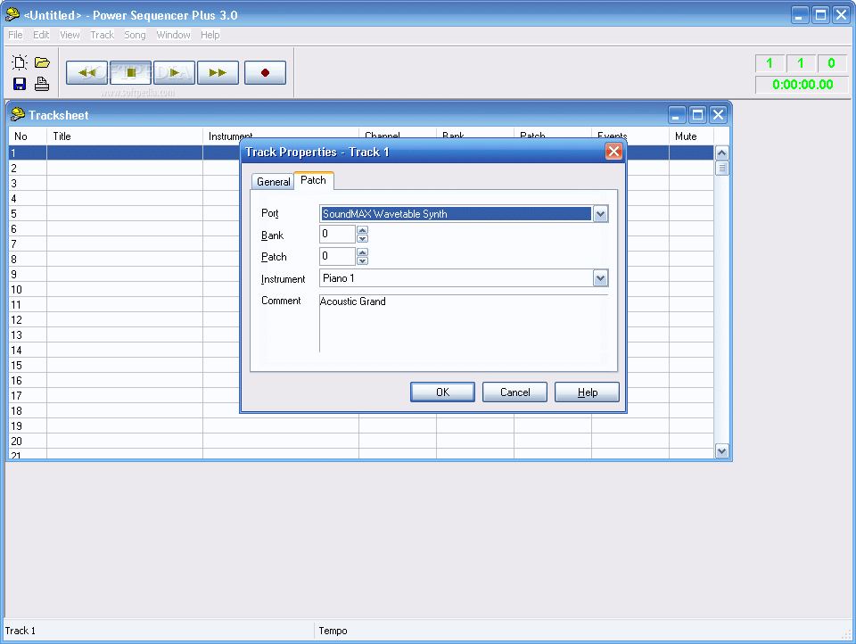Viewport: 856px width, 644px height.
Task: Click the Mute column header
Action: pos(691,136)
